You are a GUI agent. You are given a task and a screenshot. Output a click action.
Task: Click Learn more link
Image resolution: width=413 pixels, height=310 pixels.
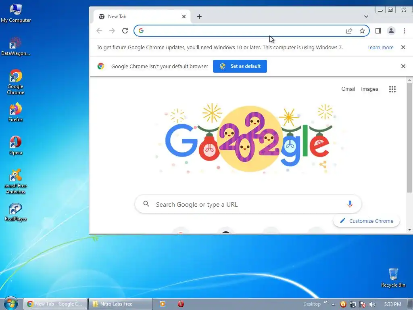380,48
